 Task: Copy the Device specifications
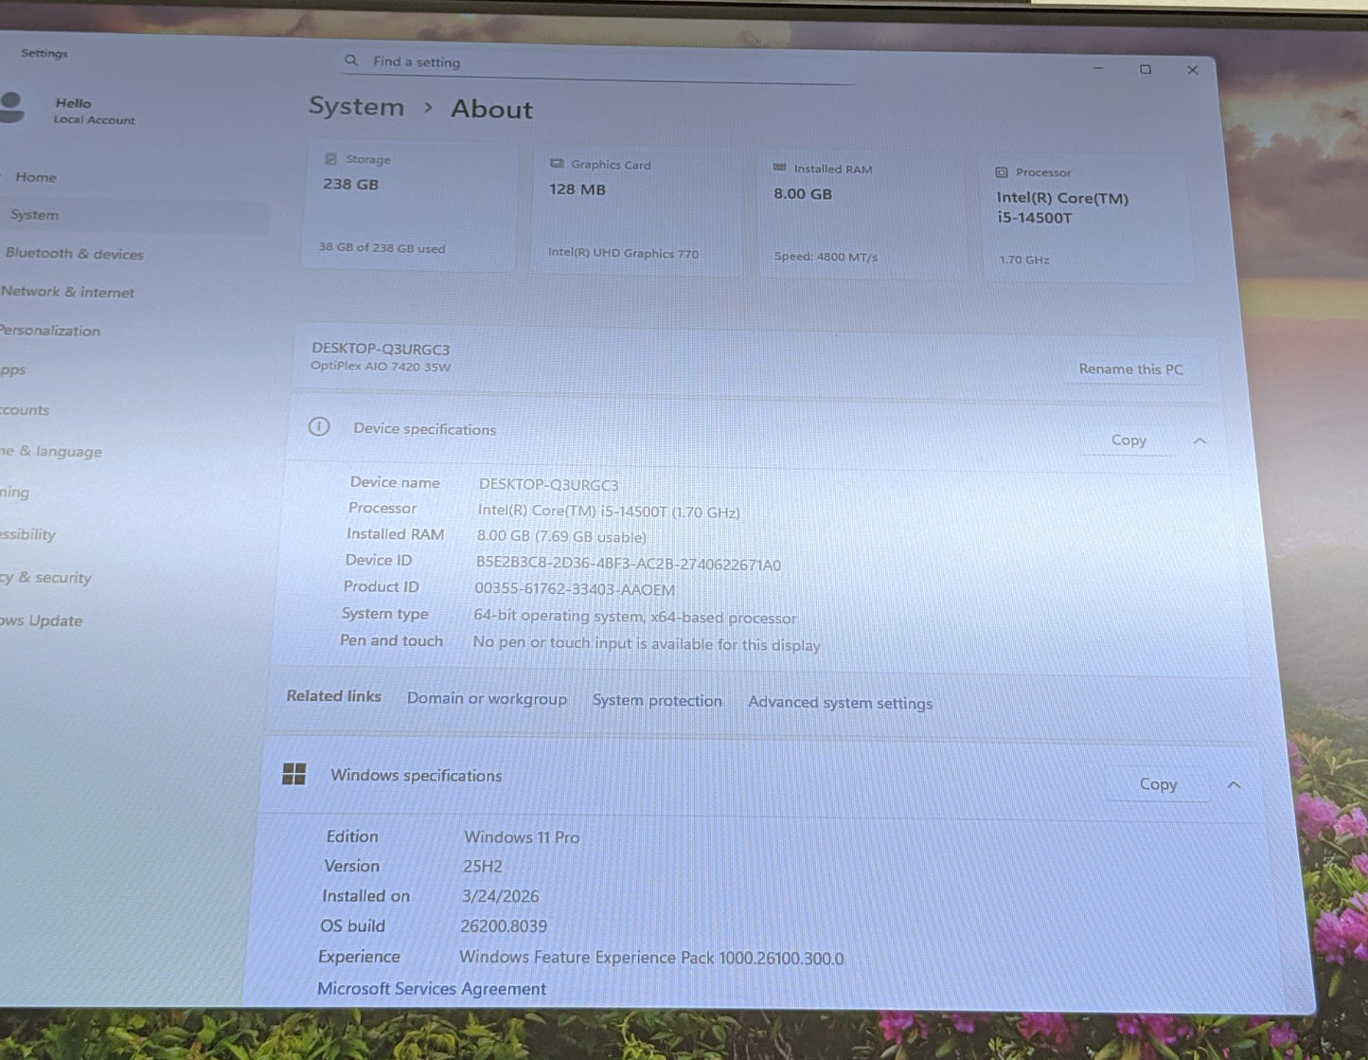coord(1128,440)
